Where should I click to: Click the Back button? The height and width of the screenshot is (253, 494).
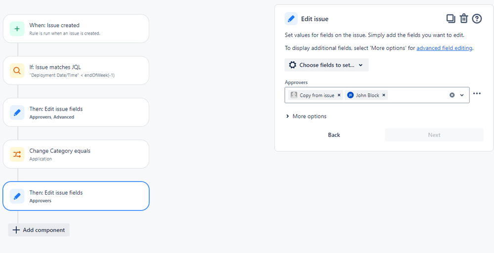tap(334, 135)
